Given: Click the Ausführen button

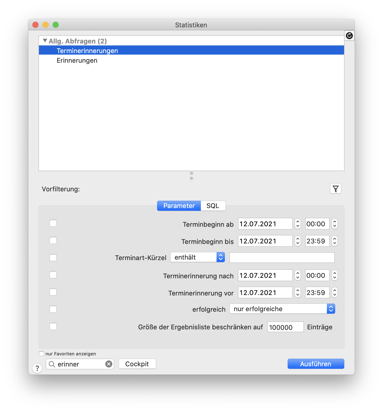Looking at the screenshot, I should pyautogui.click(x=316, y=364).
